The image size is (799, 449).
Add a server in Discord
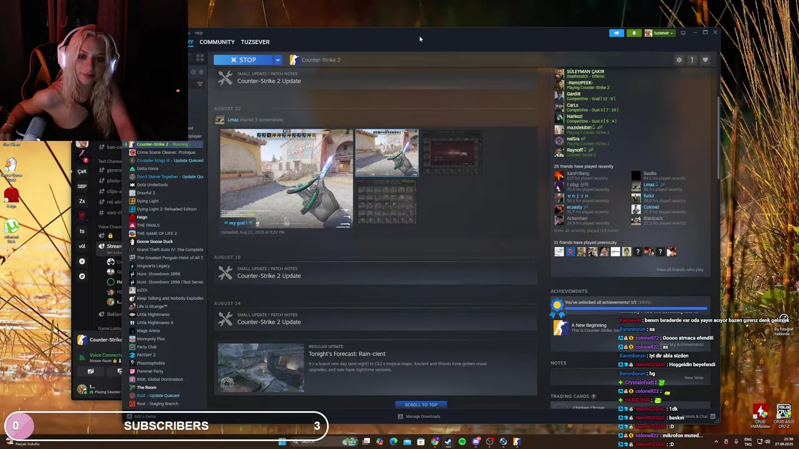point(82,261)
